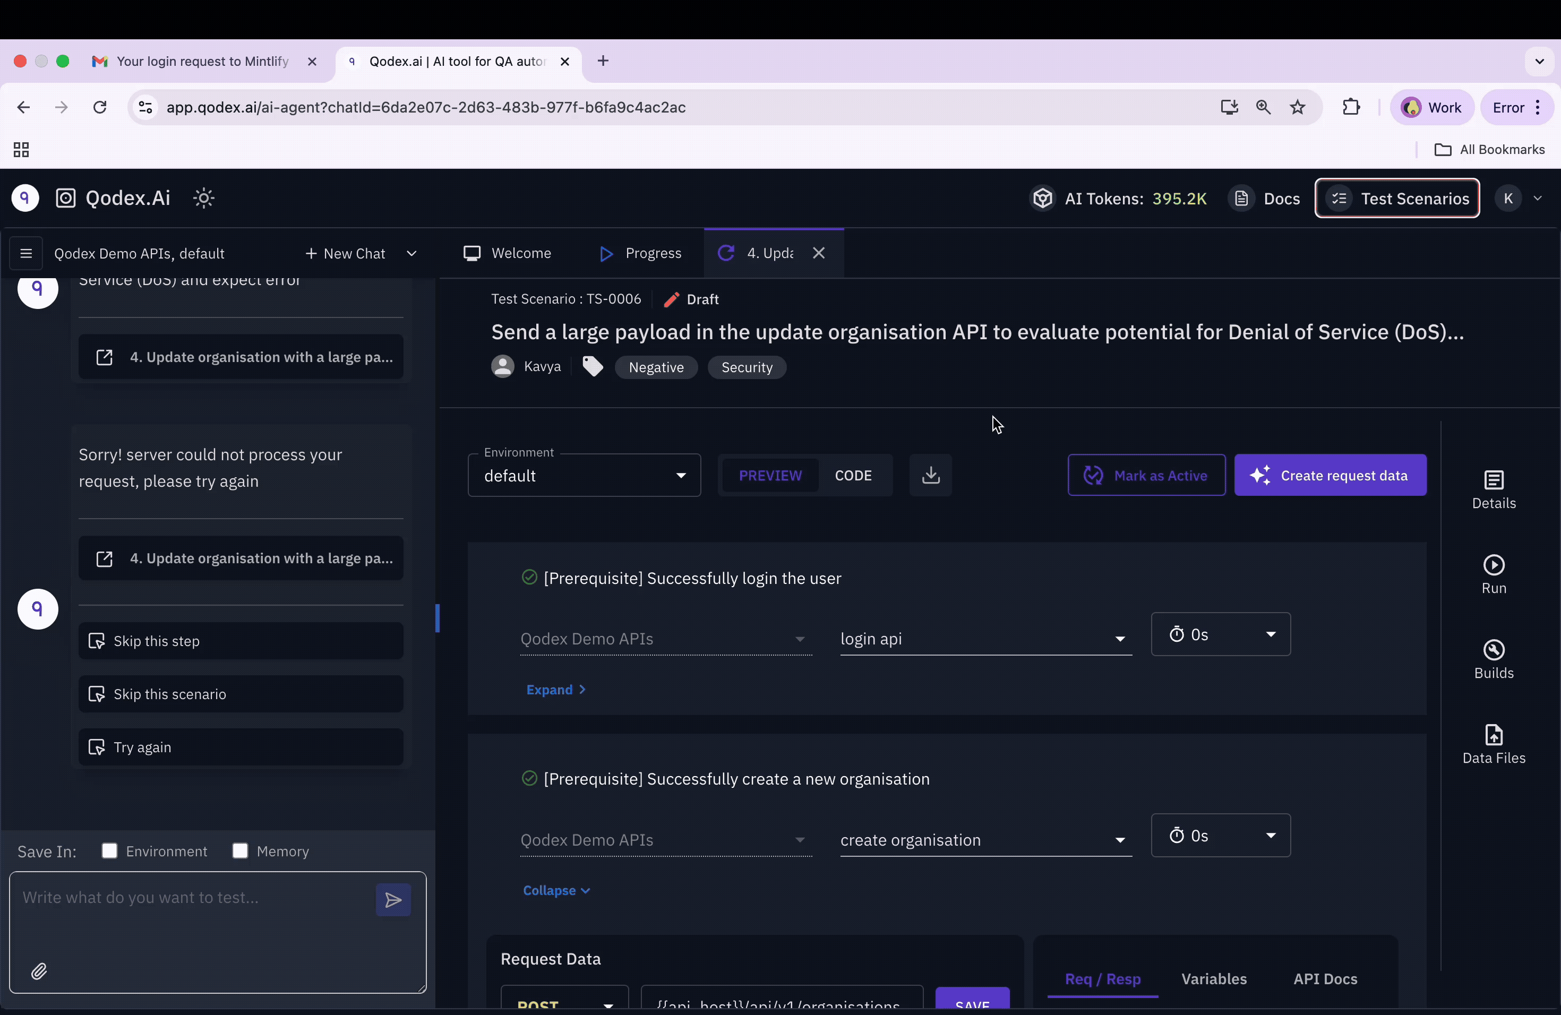Open the login api selection dropdown
Viewport: 1561px width, 1015px height.
click(x=985, y=639)
